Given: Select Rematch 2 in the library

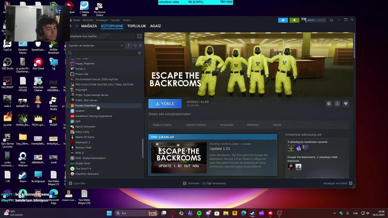Looking at the screenshot, I should pyautogui.click(x=82, y=142).
